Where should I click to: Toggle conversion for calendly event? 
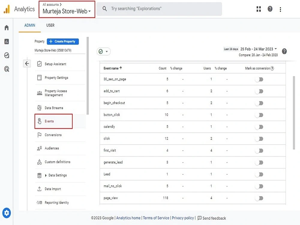259,127
